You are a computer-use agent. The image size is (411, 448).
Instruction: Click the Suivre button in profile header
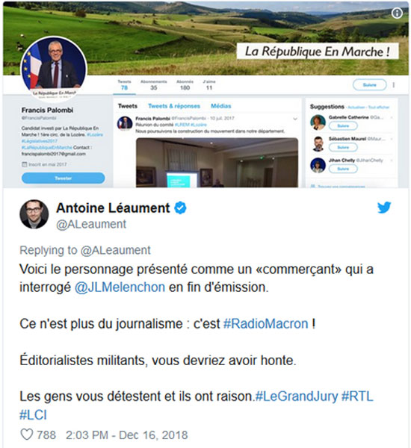pyautogui.click(x=369, y=85)
